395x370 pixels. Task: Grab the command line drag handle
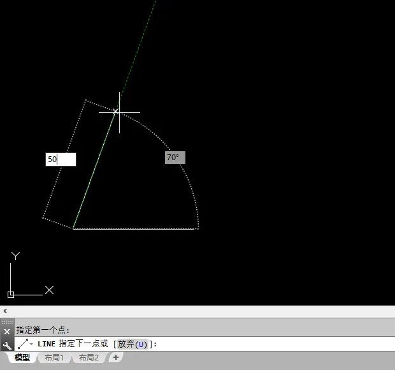coord(7,322)
